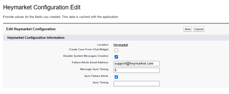Enable Create Case From Chat Widget checkbox
The width and height of the screenshot is (229, 94).
116,51
